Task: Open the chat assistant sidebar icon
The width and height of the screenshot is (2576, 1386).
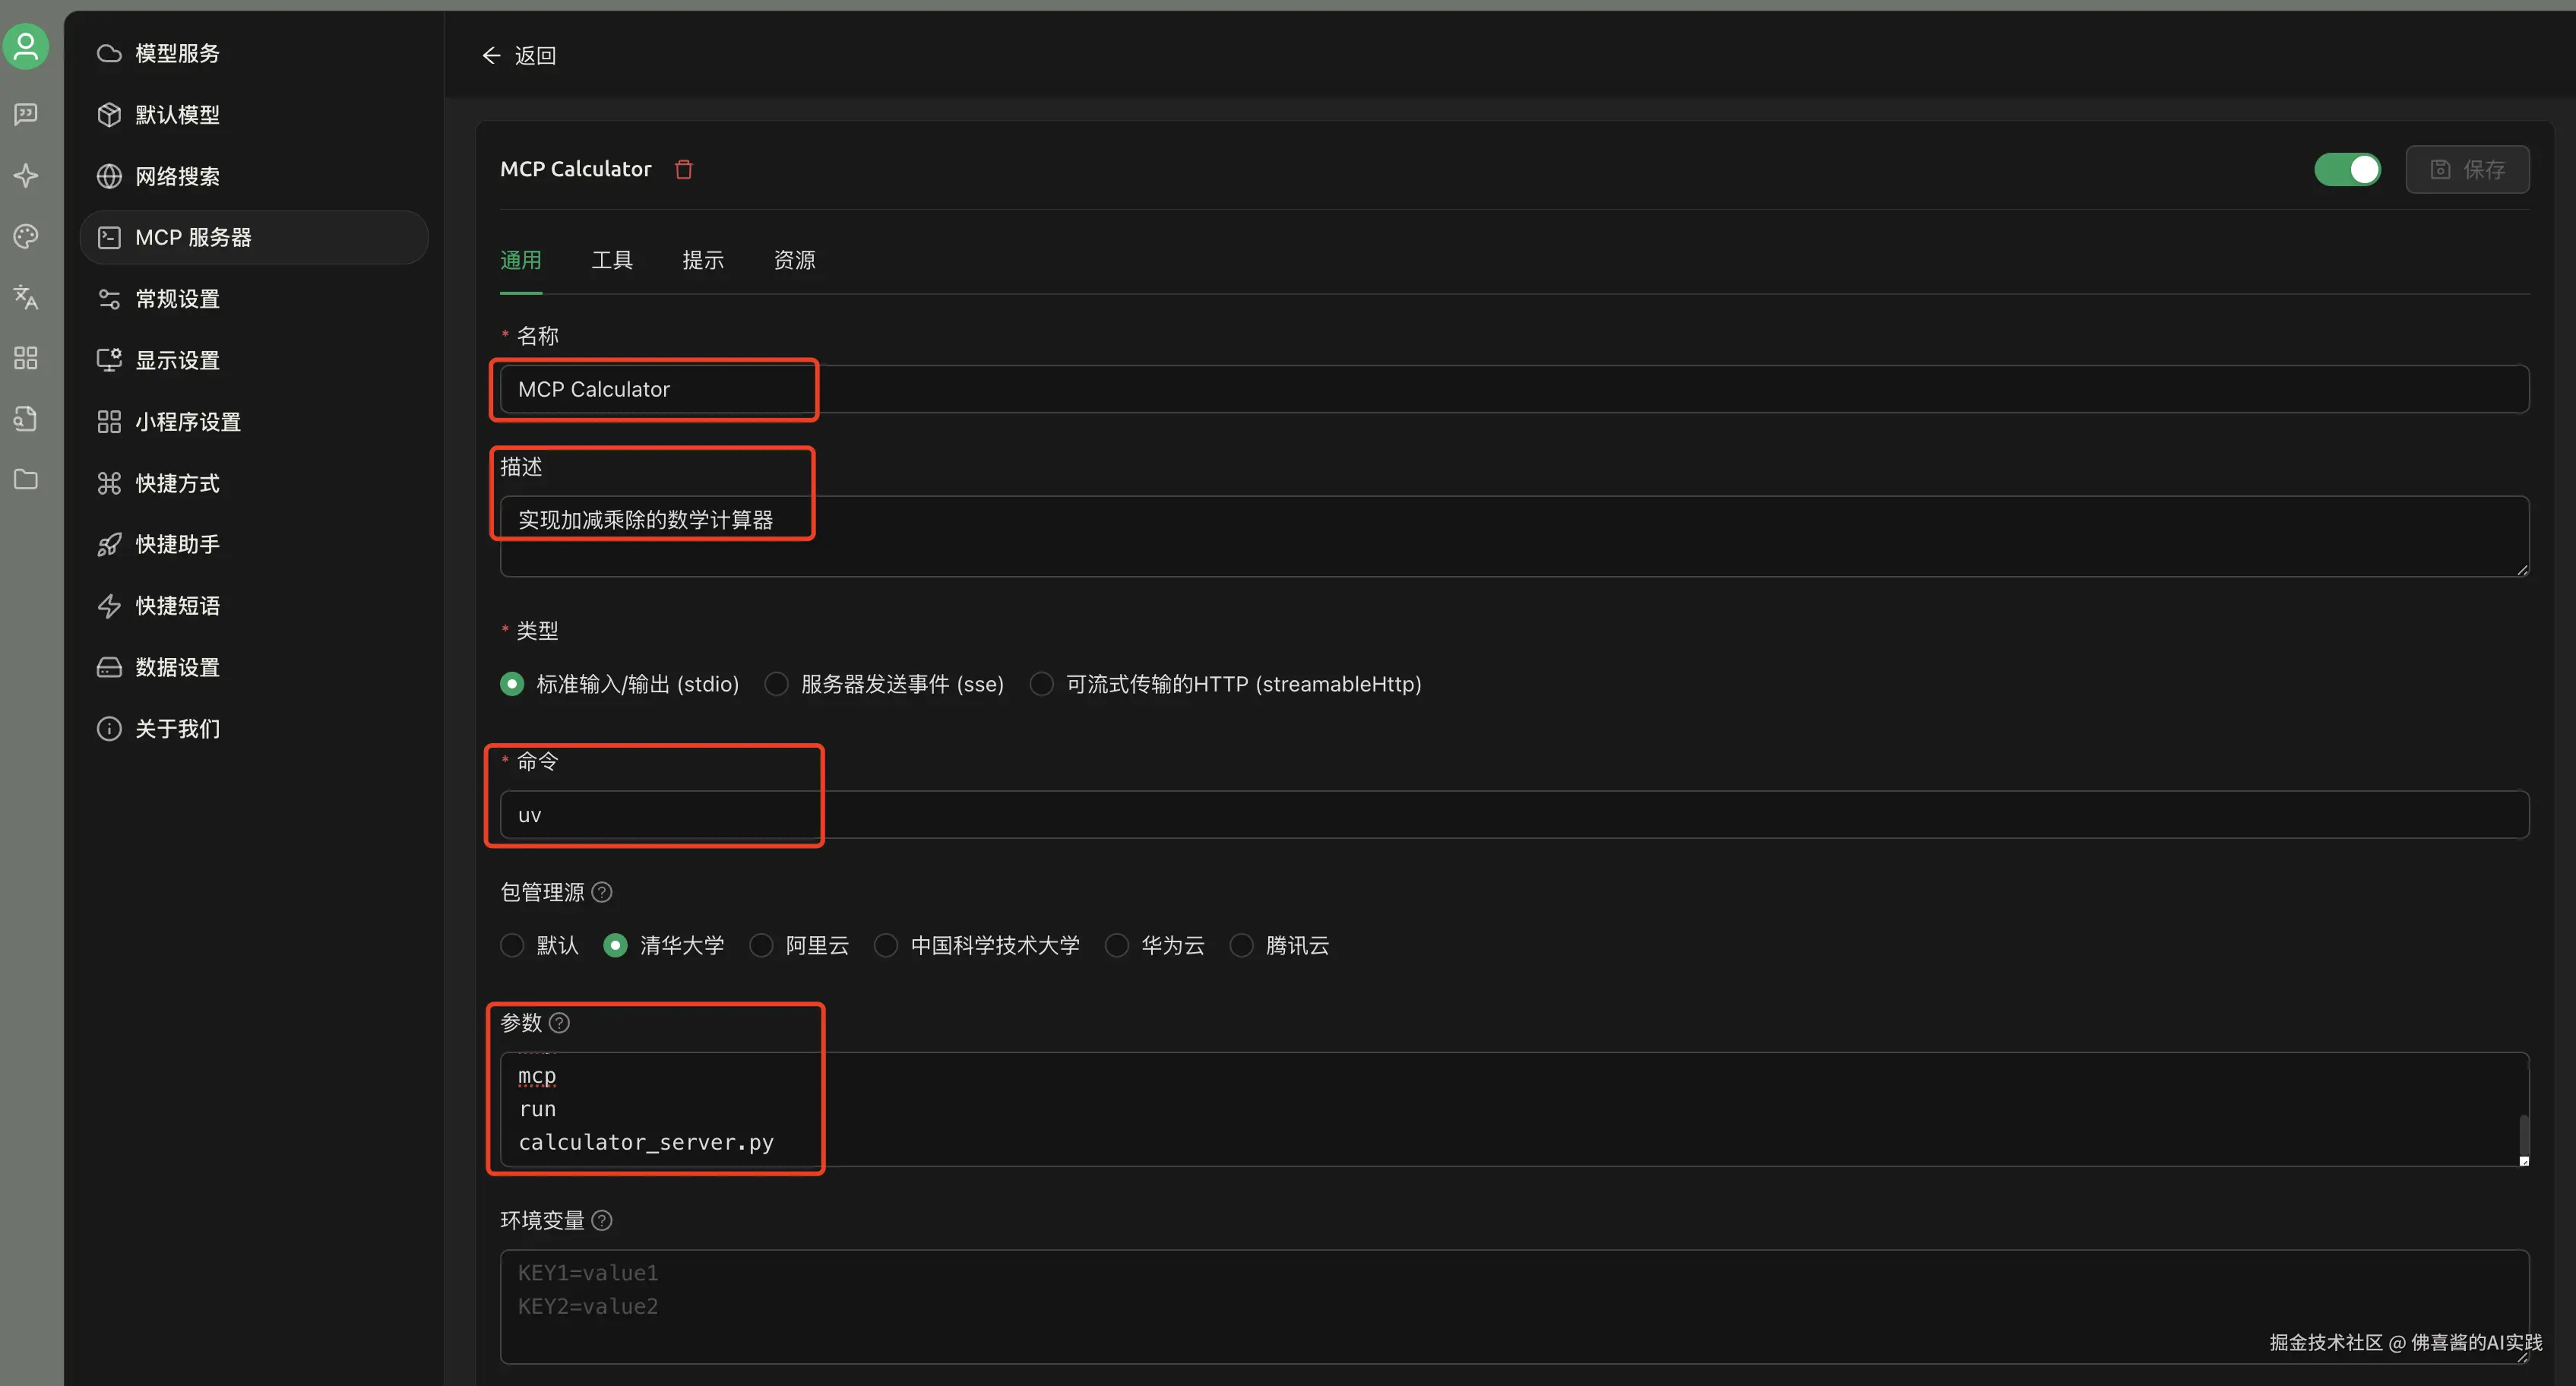Action: click(26, 114)
